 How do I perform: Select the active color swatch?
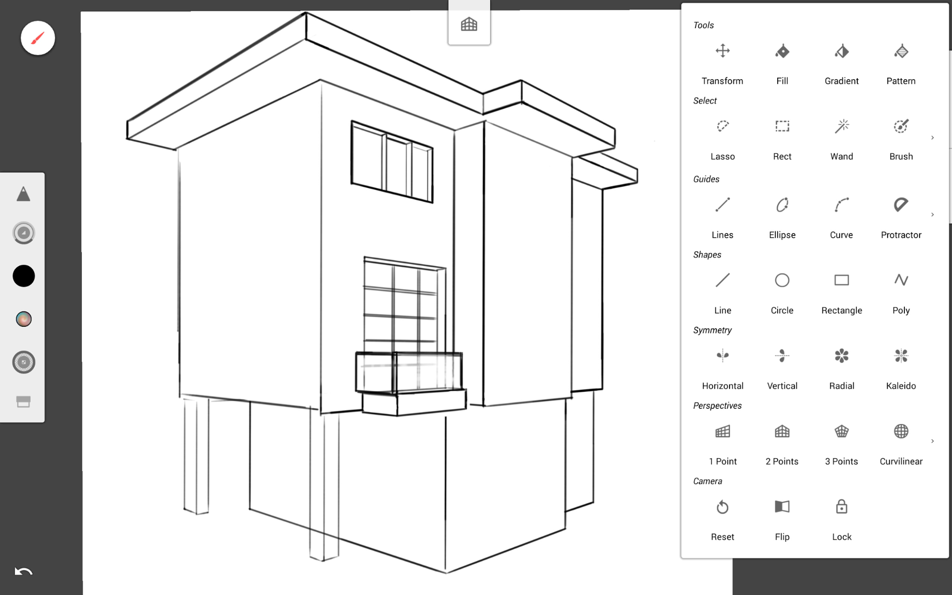(23, 275)
